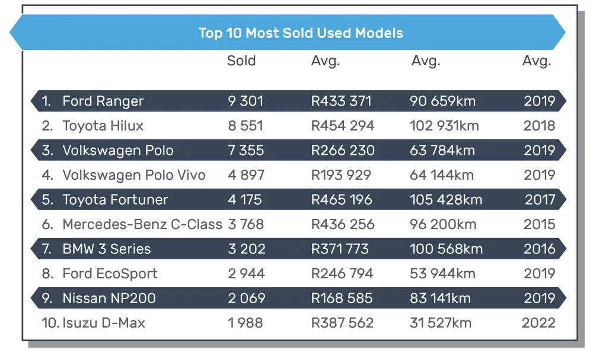Image resolution: width=593 pixels, height=356 pixels.
Task: Click the Mercedes-Benz C-Class model name
Action: (x=142, y=224)
